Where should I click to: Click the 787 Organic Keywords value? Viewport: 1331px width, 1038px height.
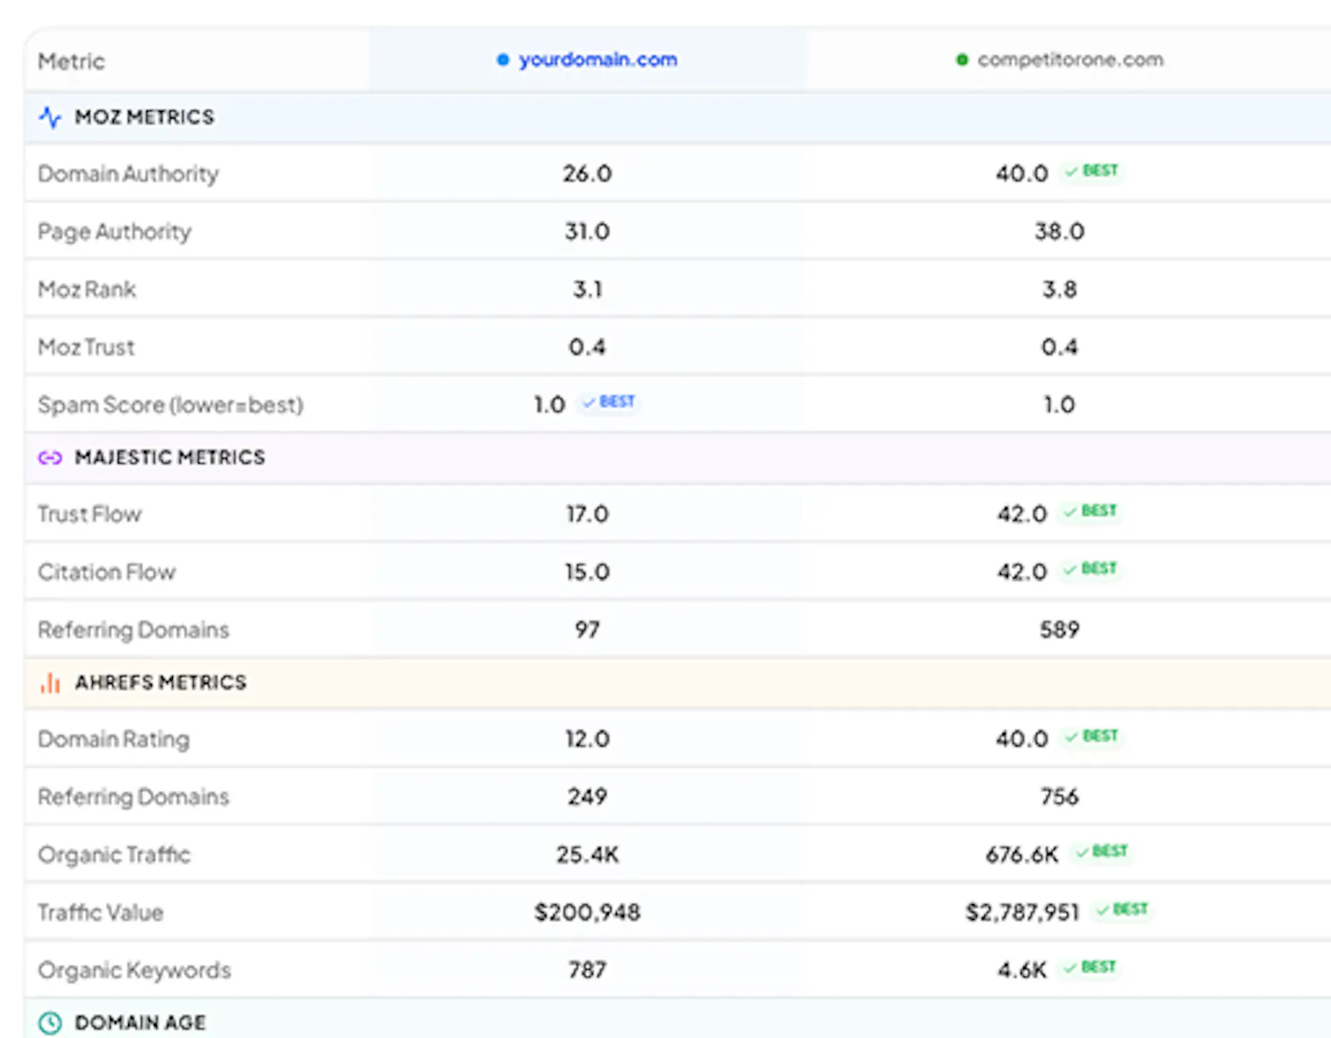pos(587,971)
